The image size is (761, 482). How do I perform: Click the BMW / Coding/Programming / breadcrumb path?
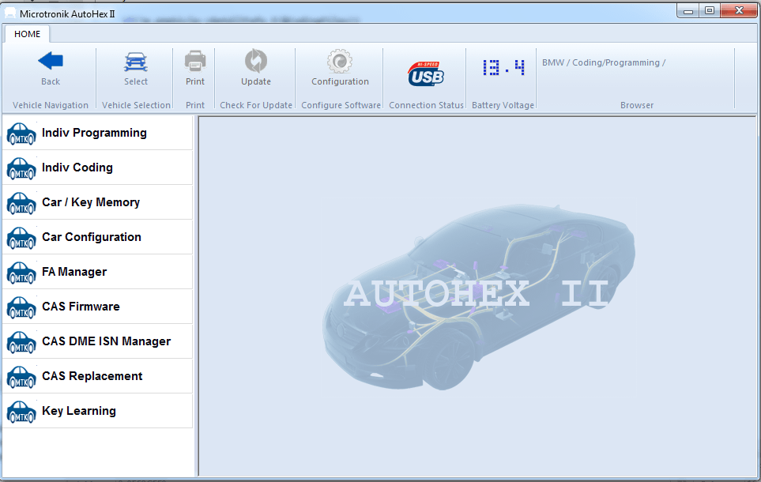(604, 62)
